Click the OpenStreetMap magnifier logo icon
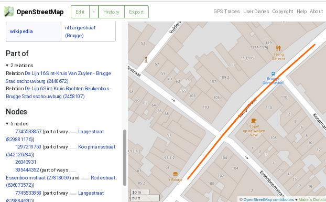This screenshot has height=202, width=326. click(9, 12)
